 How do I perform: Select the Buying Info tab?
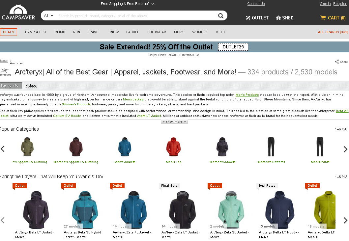(11, 86)
